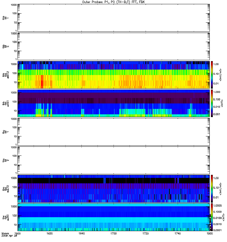The image size is (227, 242).
Task: Click '0.01' on the thb edc12 color bar
Action: click(216, 83)
